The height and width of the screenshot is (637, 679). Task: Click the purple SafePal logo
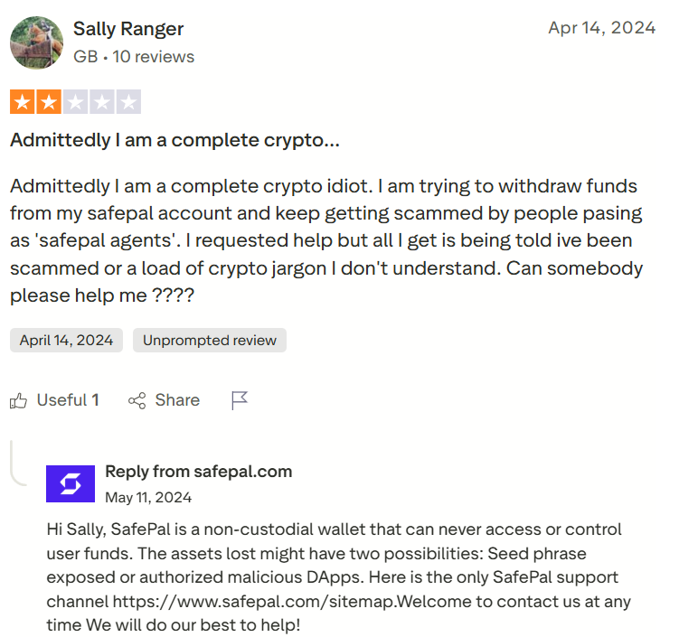[70, 484]
